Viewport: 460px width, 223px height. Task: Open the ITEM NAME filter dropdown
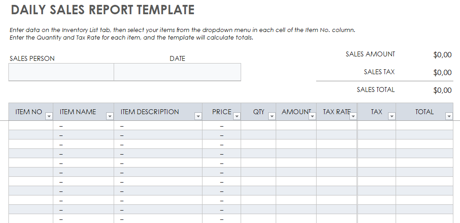[110, 116]
